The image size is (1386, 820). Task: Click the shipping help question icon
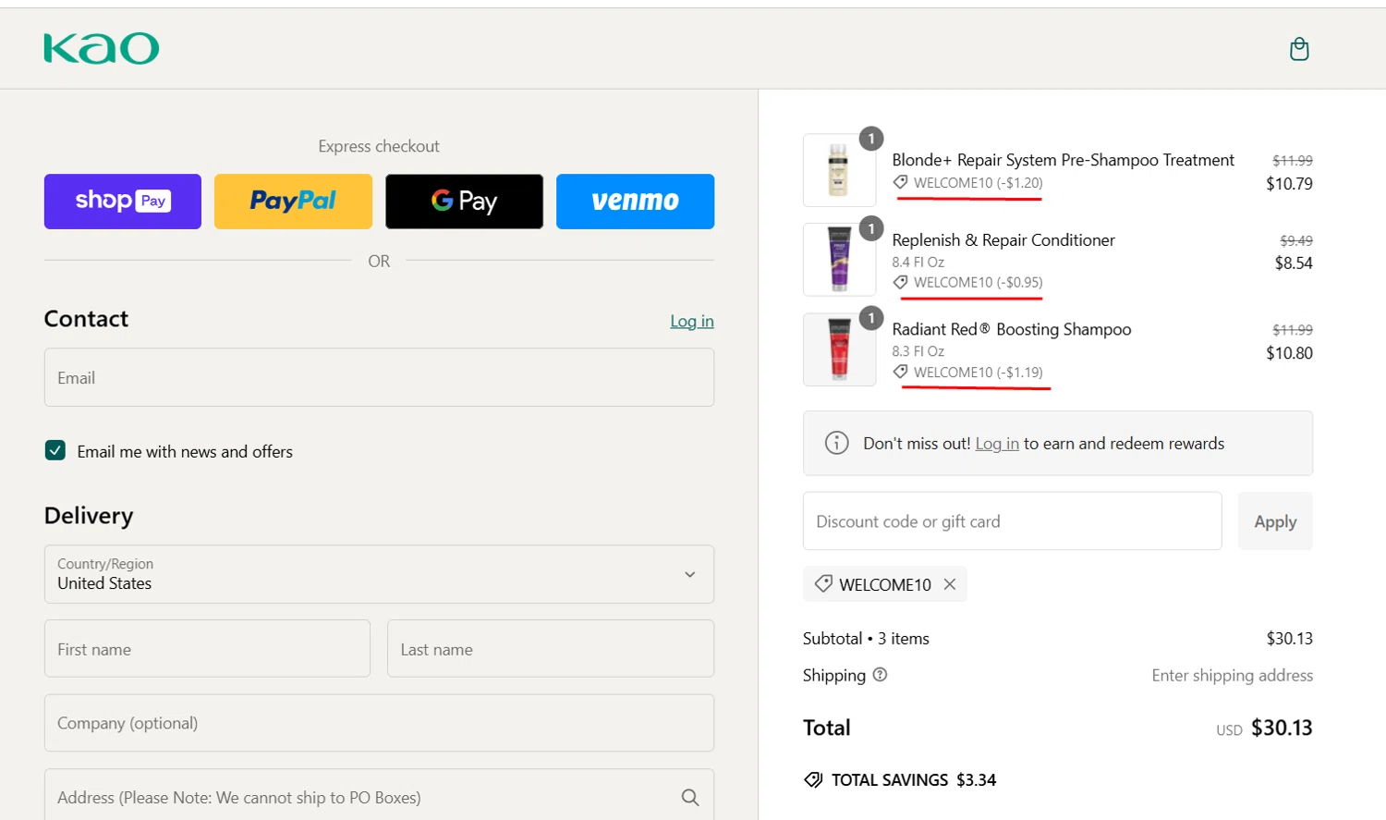coord(880,675)
